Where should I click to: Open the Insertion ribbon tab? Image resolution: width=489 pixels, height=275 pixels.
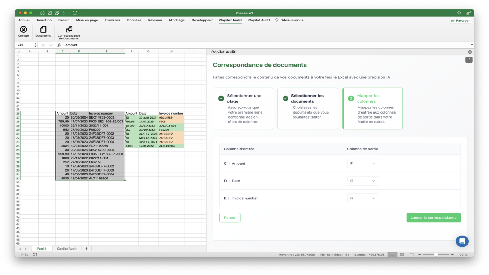coord(44,20)
